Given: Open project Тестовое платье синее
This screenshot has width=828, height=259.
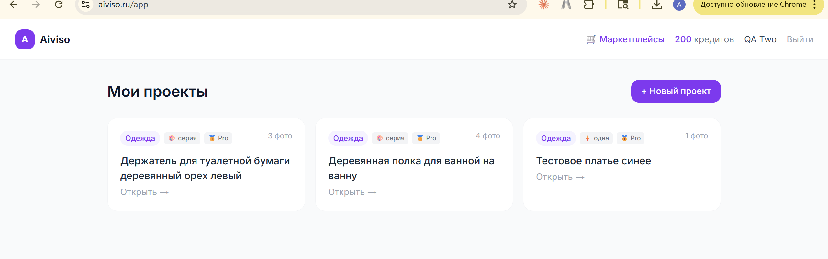Looking at the screenshot, I should pyautogui.click(x=593, y=161).
